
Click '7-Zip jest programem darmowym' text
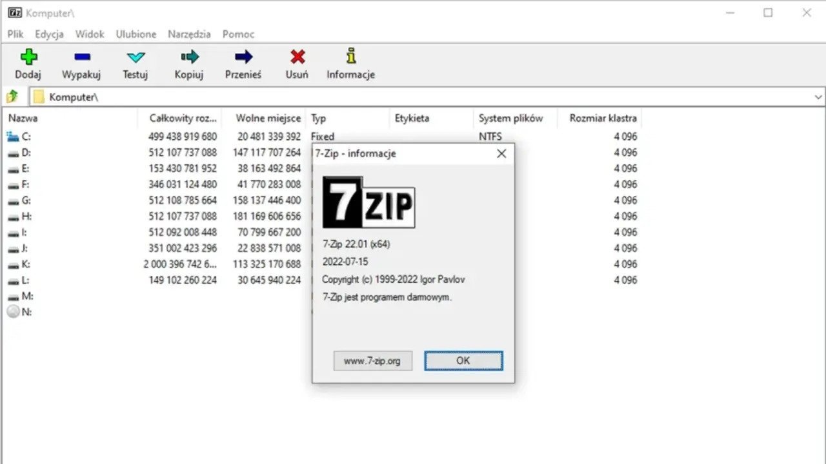point(387,298)
